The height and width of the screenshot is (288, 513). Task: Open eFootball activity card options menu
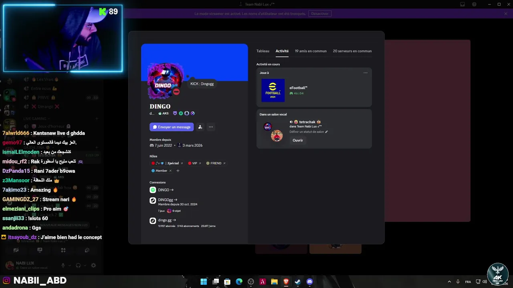point(366,73)
